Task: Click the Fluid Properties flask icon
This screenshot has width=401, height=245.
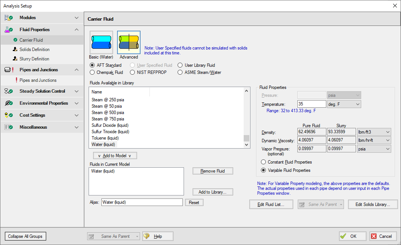Action: pyautogui.click(x=8, y=29)
